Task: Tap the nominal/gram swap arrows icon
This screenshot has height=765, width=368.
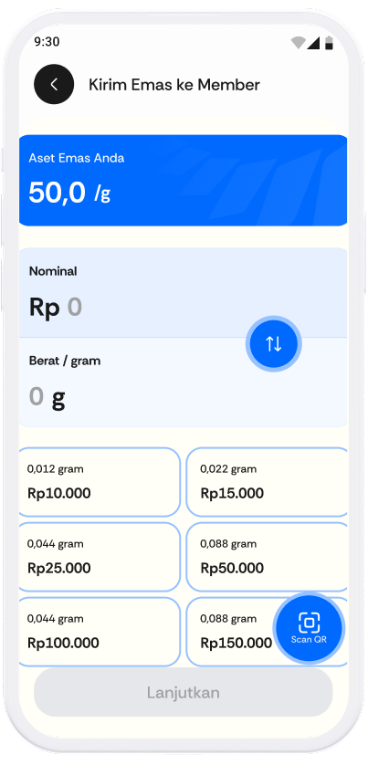Action: coord(273,344)
